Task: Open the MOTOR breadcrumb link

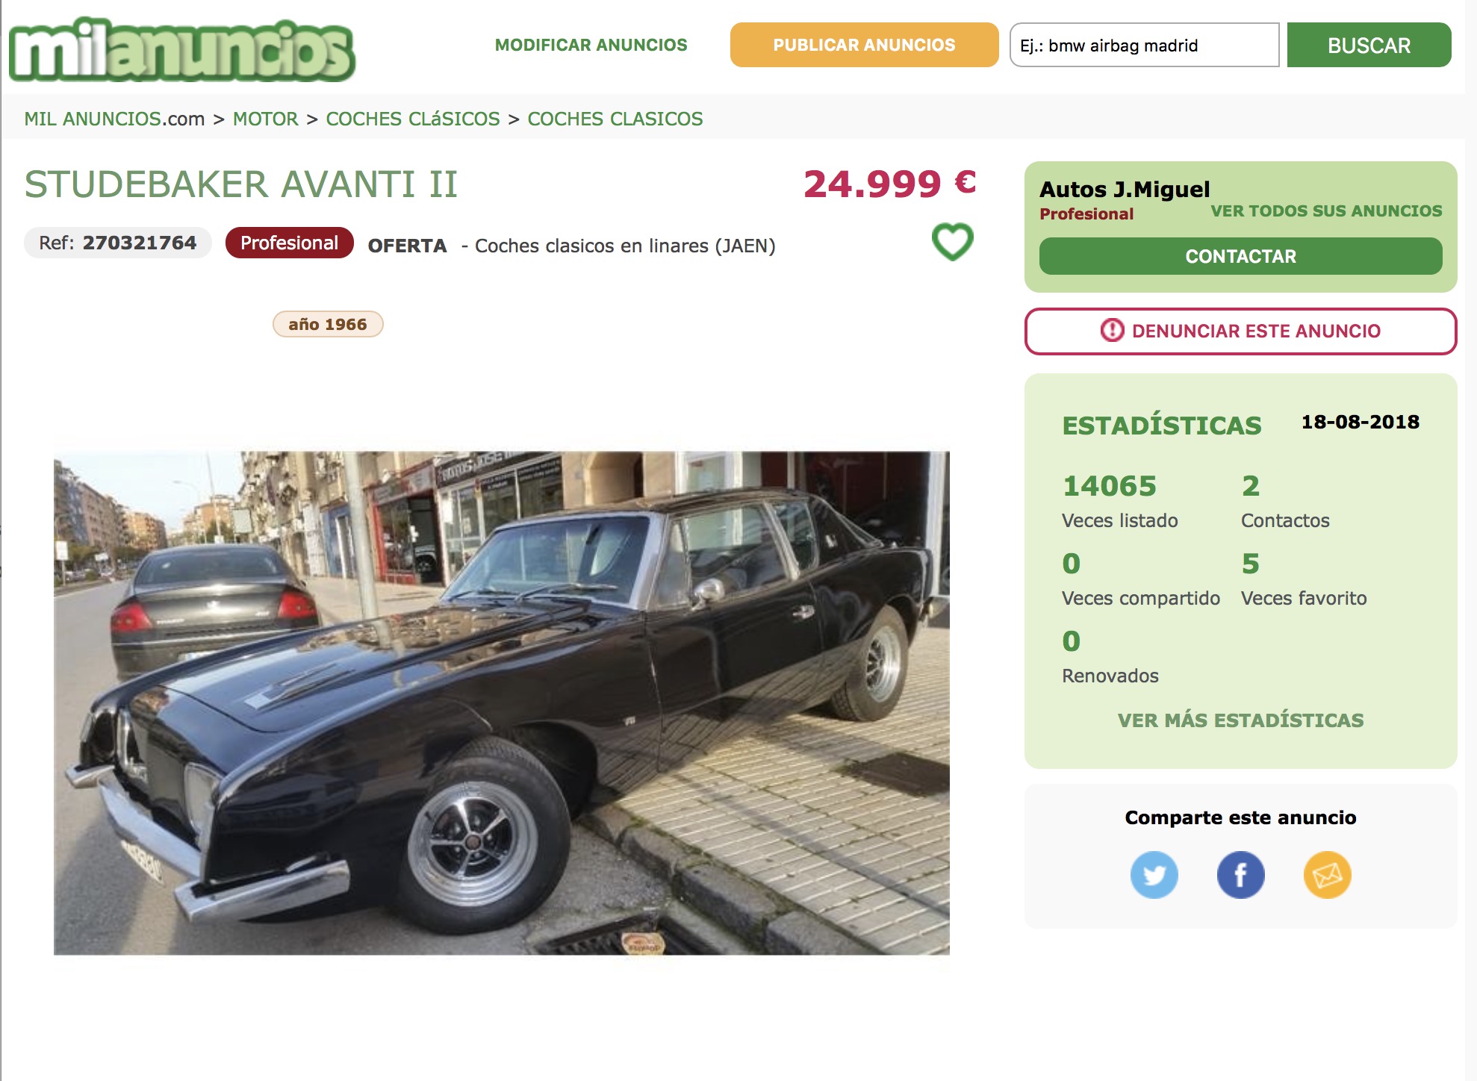Action: pyautogui.click(x=265, y=119)
